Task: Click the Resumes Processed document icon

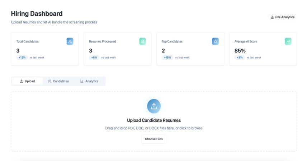Action: (x=142, y=42)
